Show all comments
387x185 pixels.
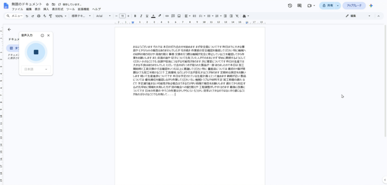pos(299,6)
